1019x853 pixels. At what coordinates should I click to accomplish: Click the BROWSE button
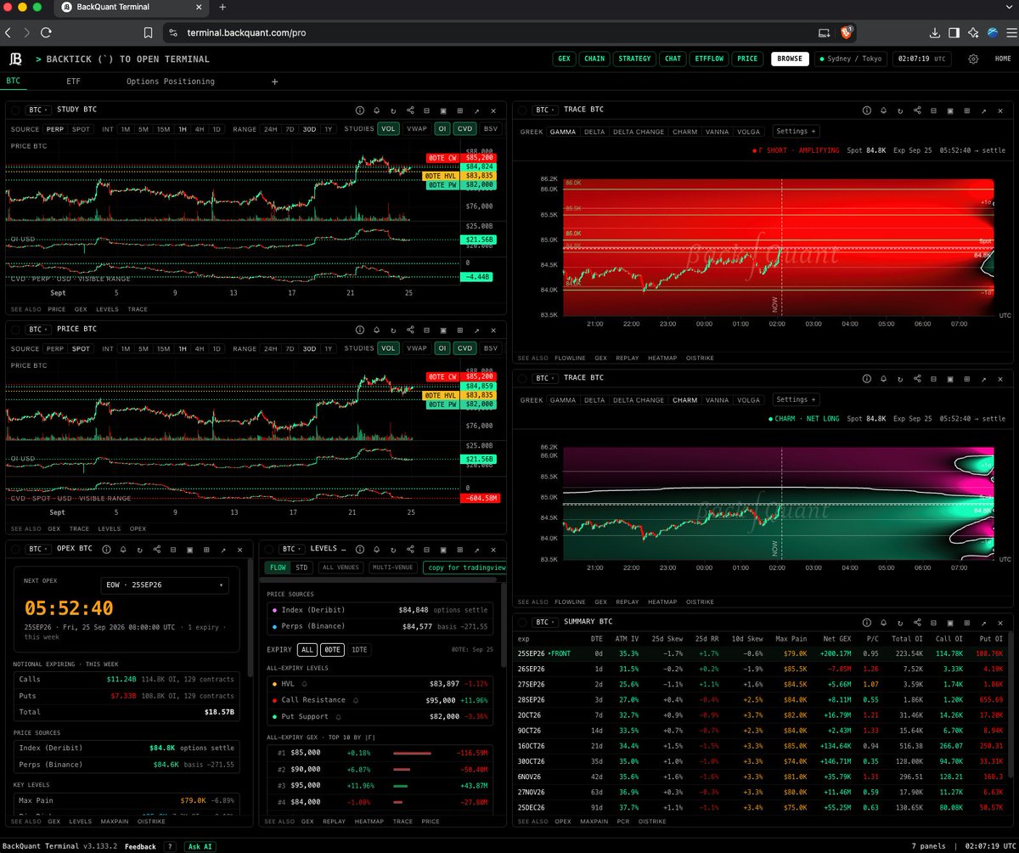coord(789,59)
